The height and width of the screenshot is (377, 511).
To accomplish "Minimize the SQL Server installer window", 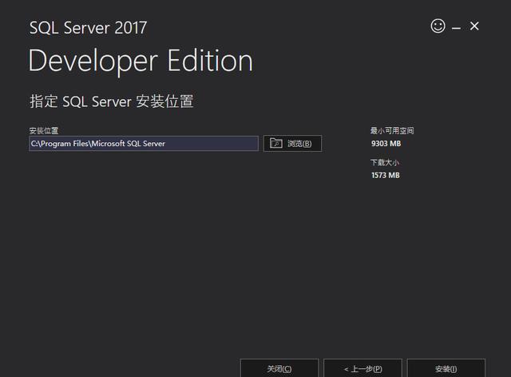I will click(456, 29).
